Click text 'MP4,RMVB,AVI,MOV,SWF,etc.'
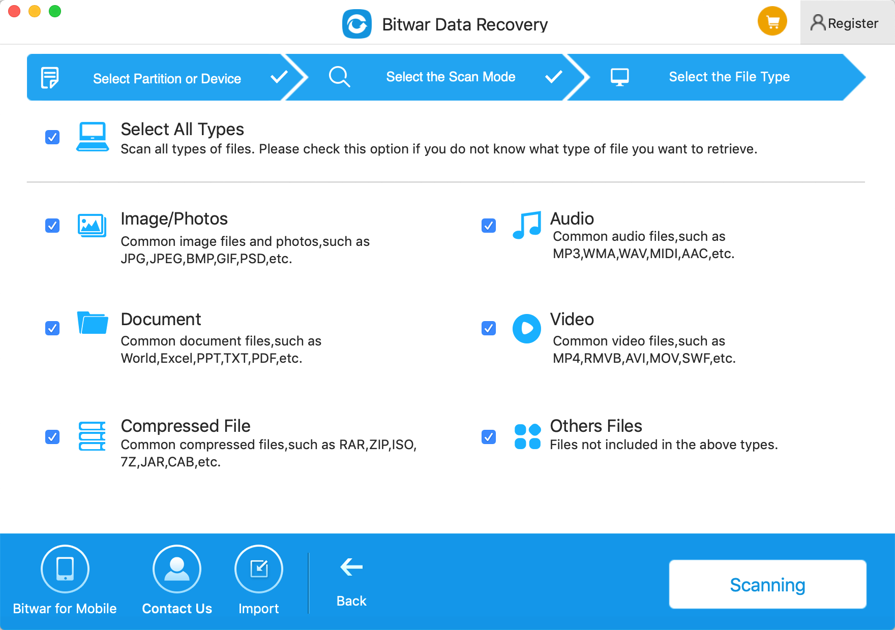Image resolution: width=895 pixels, height=630 pixels. tap(644, 359)
